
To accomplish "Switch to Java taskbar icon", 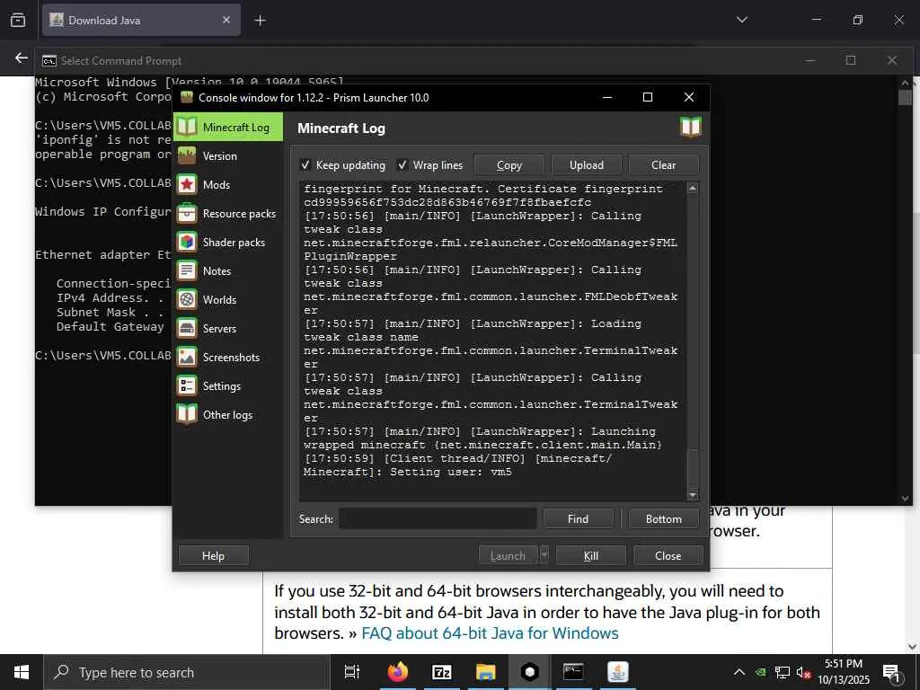I will coord(618,672).
